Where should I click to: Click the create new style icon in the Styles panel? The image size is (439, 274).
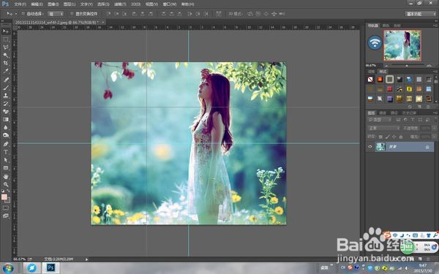(x=419, y=107)
